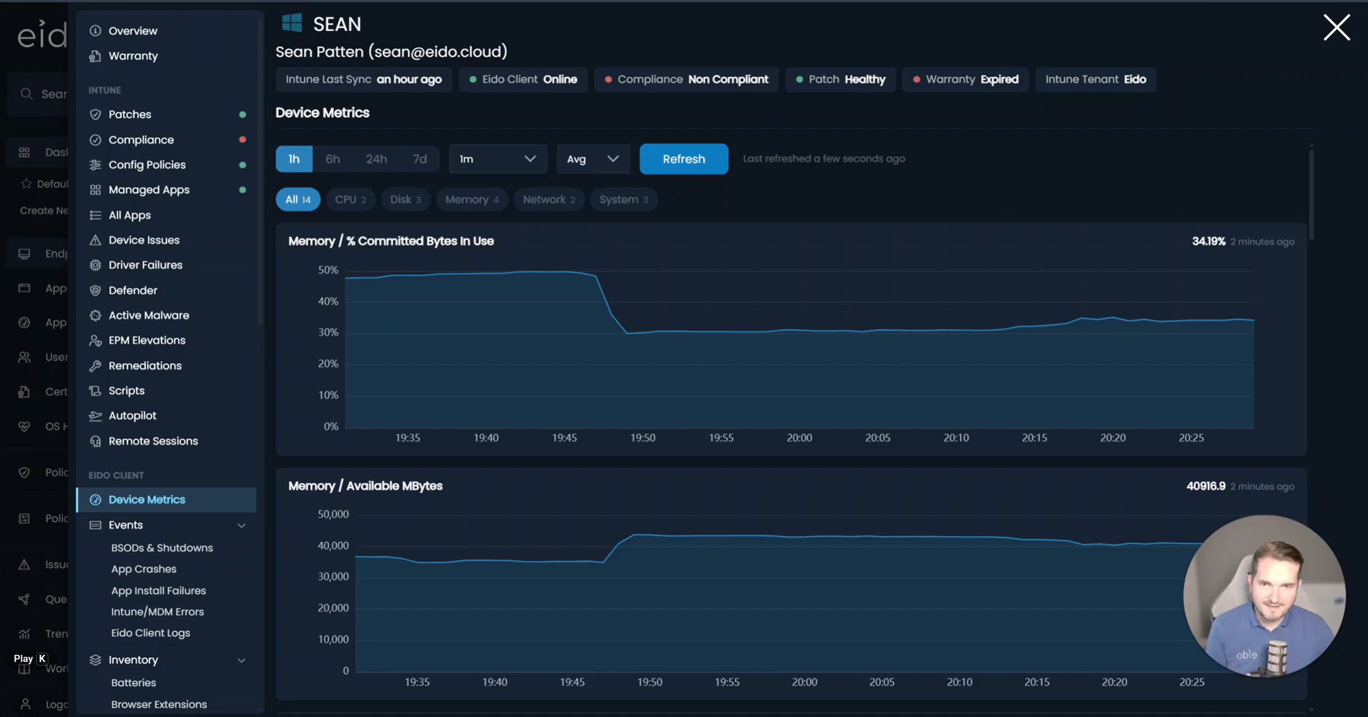Screen dimensions: 1368x717
Task: Open the Overview info icon
Action: 95,31
